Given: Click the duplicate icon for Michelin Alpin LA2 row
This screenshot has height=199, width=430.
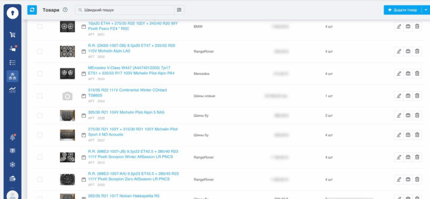Looking at the screenshot, I should [408, 51].
